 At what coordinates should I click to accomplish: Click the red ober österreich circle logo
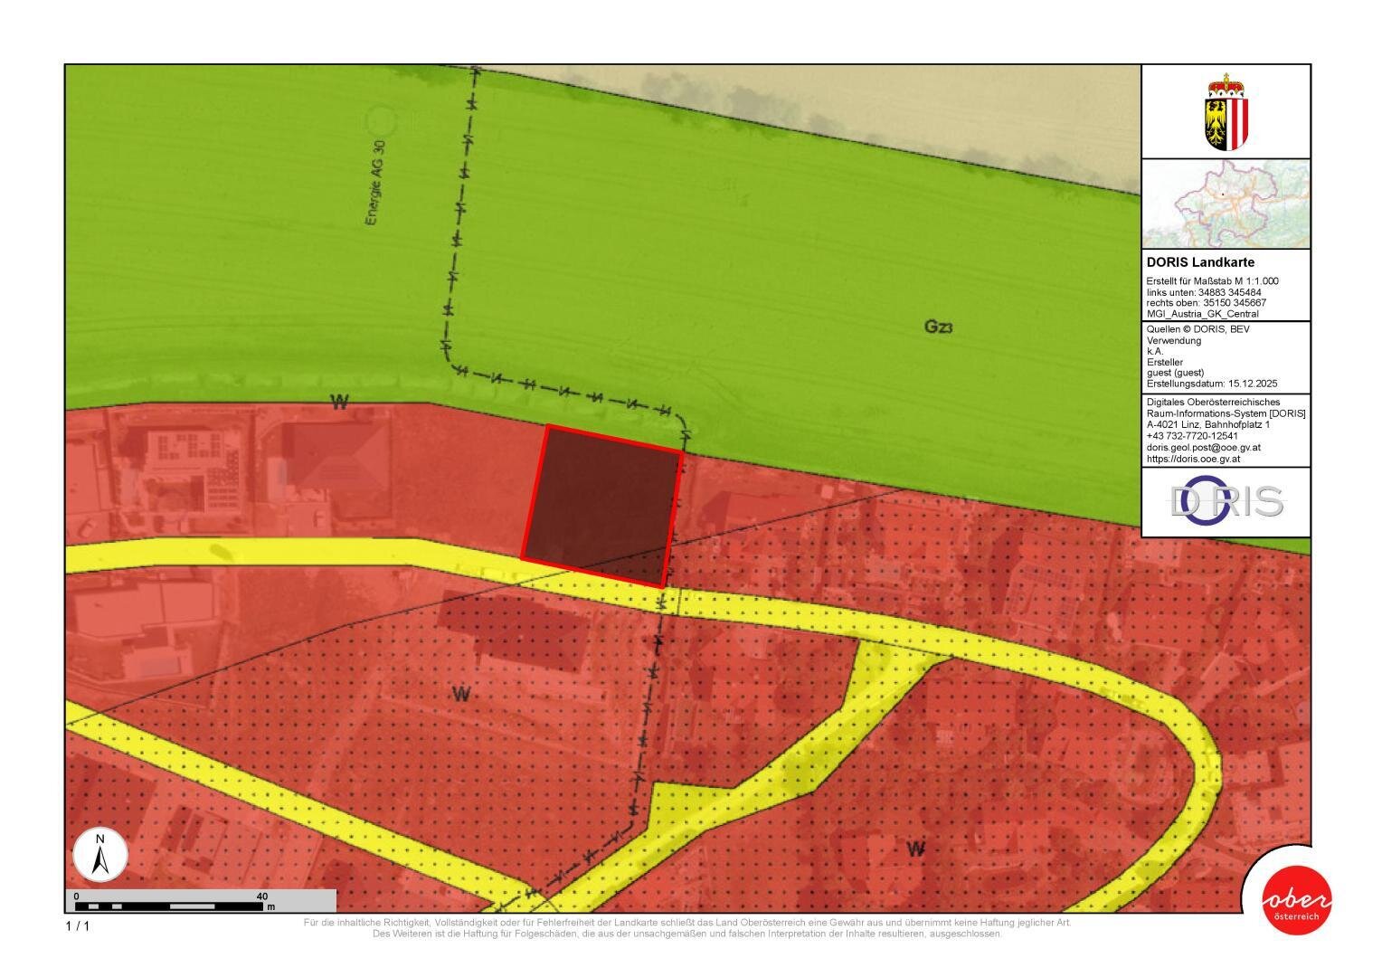point(1297,901)
